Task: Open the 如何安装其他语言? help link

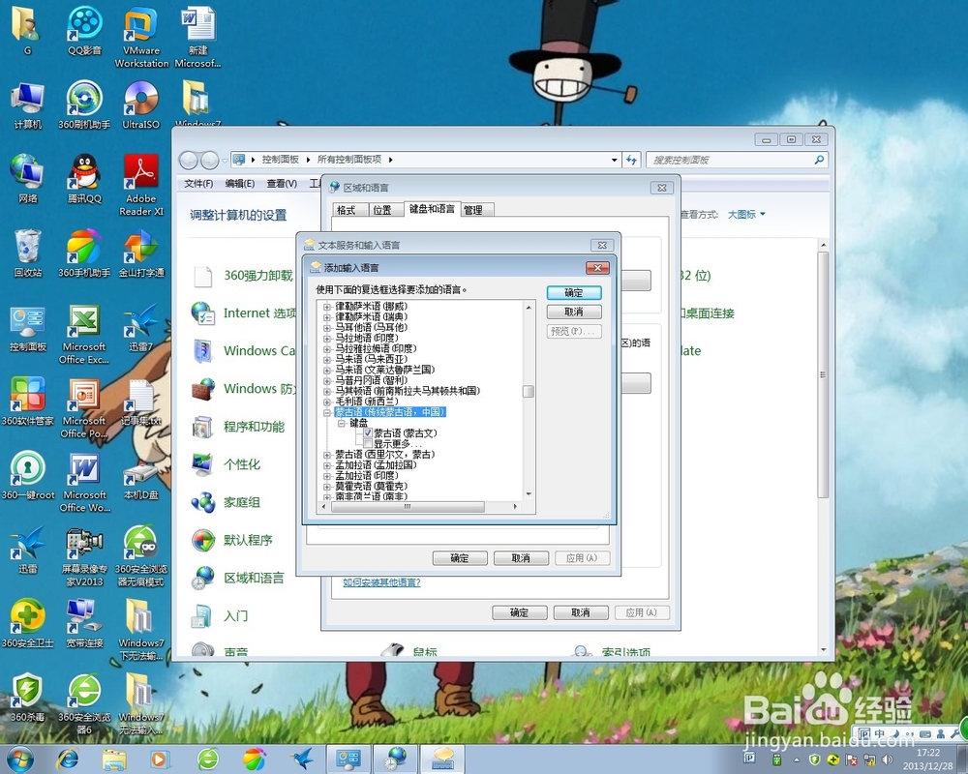Action: [381, 582]
